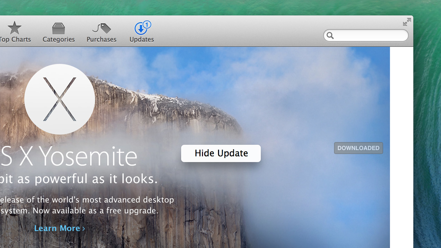The image size is (441, 248).
Task: Enter full screen with the arrows icon
Action: (407, 22)
